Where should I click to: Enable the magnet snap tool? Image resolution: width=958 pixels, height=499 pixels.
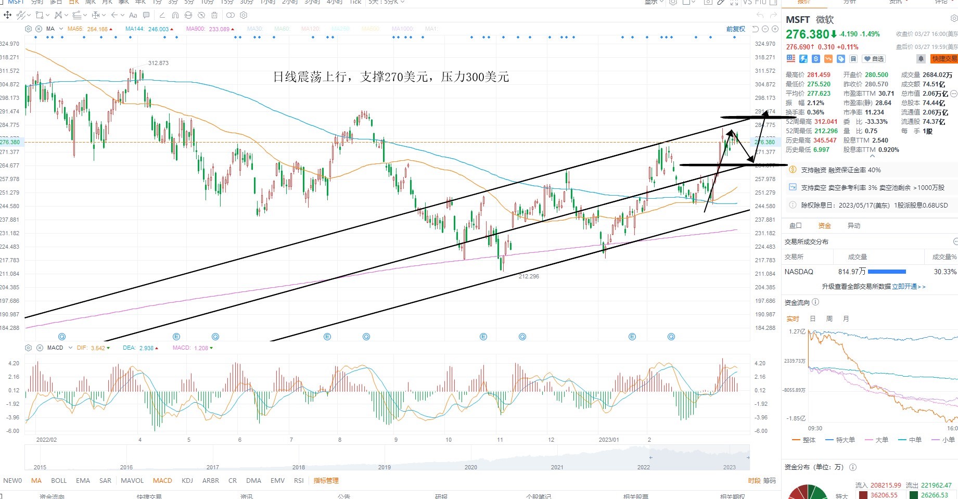175,15
